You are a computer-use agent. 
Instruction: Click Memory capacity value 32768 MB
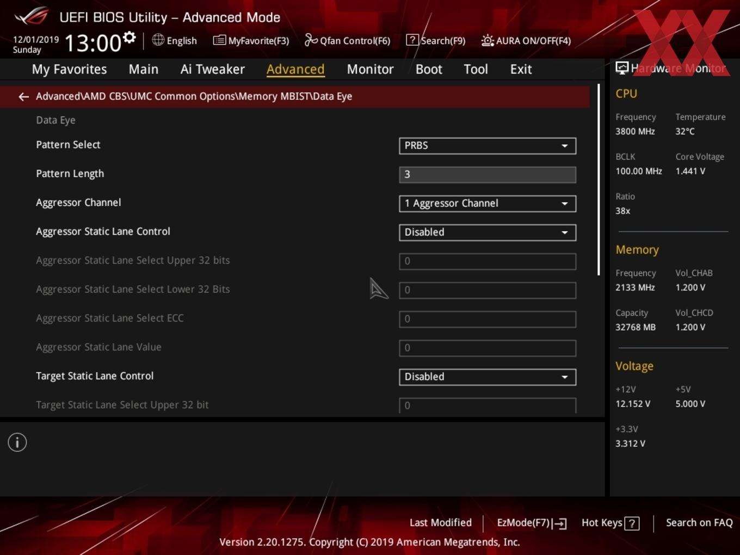636,327
